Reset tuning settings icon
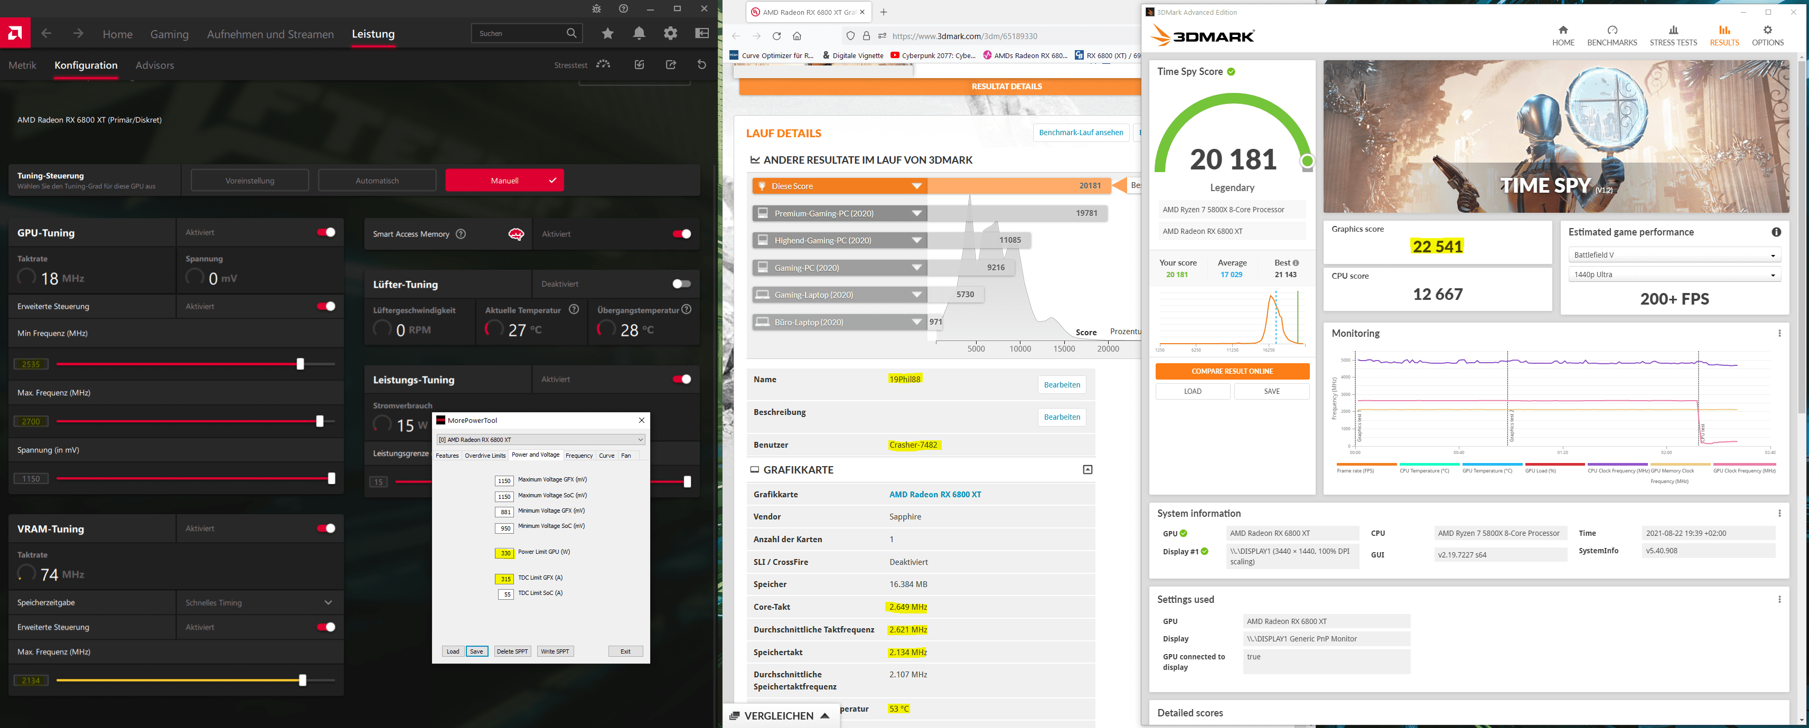Screen dimensions: 1809x728 point(701,64)
